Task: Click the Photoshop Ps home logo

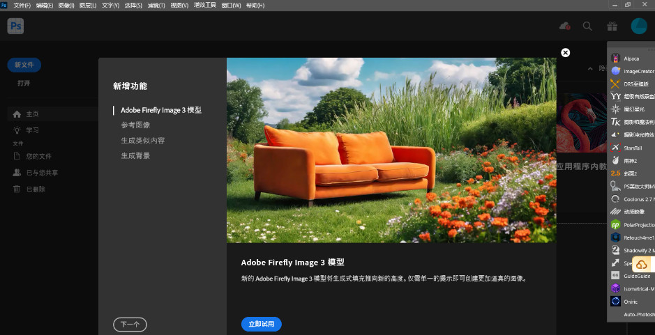Action: (15, 26)
